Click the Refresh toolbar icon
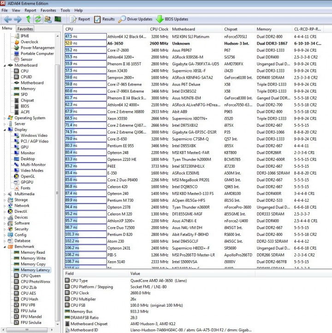Image resolution: width=332 pixels, height=333 pixels. coord(38,19)
